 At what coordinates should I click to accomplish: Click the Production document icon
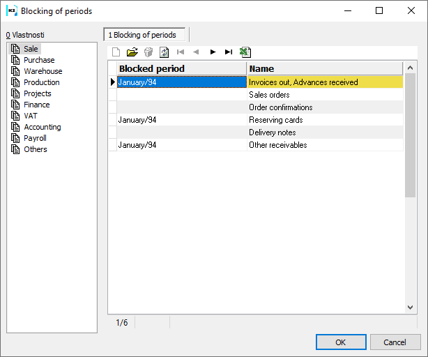pyautogui.click(x=15, y=82)
